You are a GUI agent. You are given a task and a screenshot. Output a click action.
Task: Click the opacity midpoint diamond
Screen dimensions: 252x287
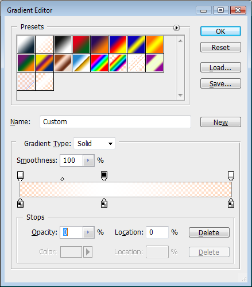click(x=62, y=179)
